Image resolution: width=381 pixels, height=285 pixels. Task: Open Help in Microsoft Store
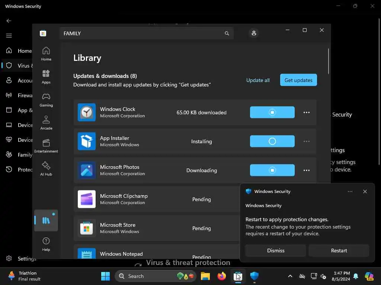tap(46, 244)
